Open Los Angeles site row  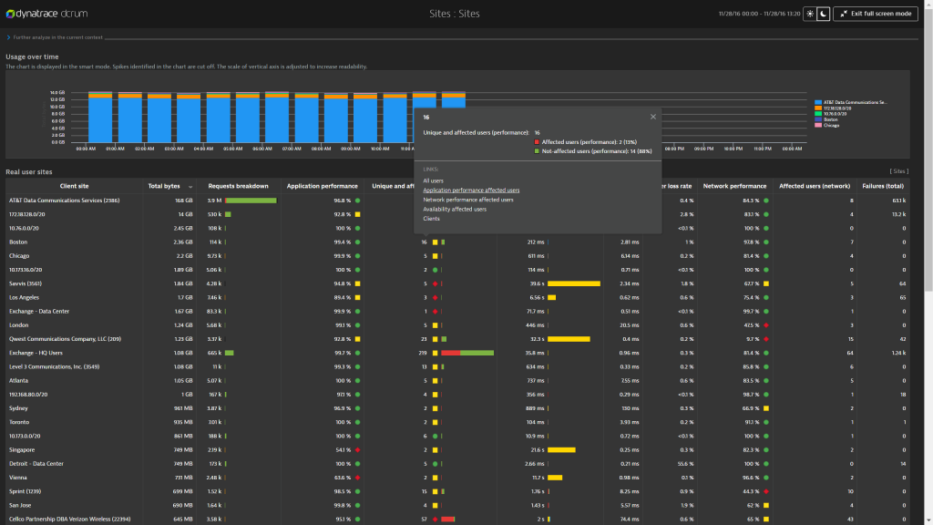(x=24, y=298)
